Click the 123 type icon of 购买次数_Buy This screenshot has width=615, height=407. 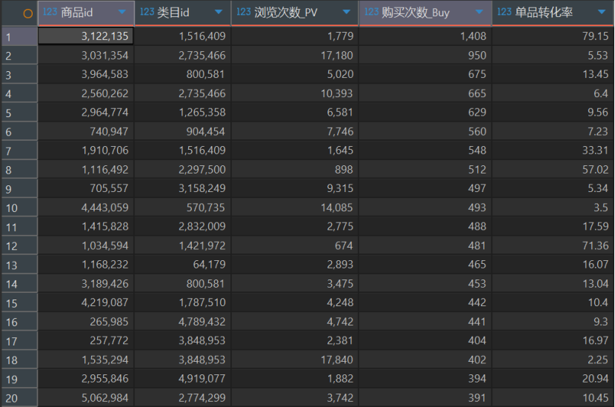pyautogui.click(x=371, y=12)
